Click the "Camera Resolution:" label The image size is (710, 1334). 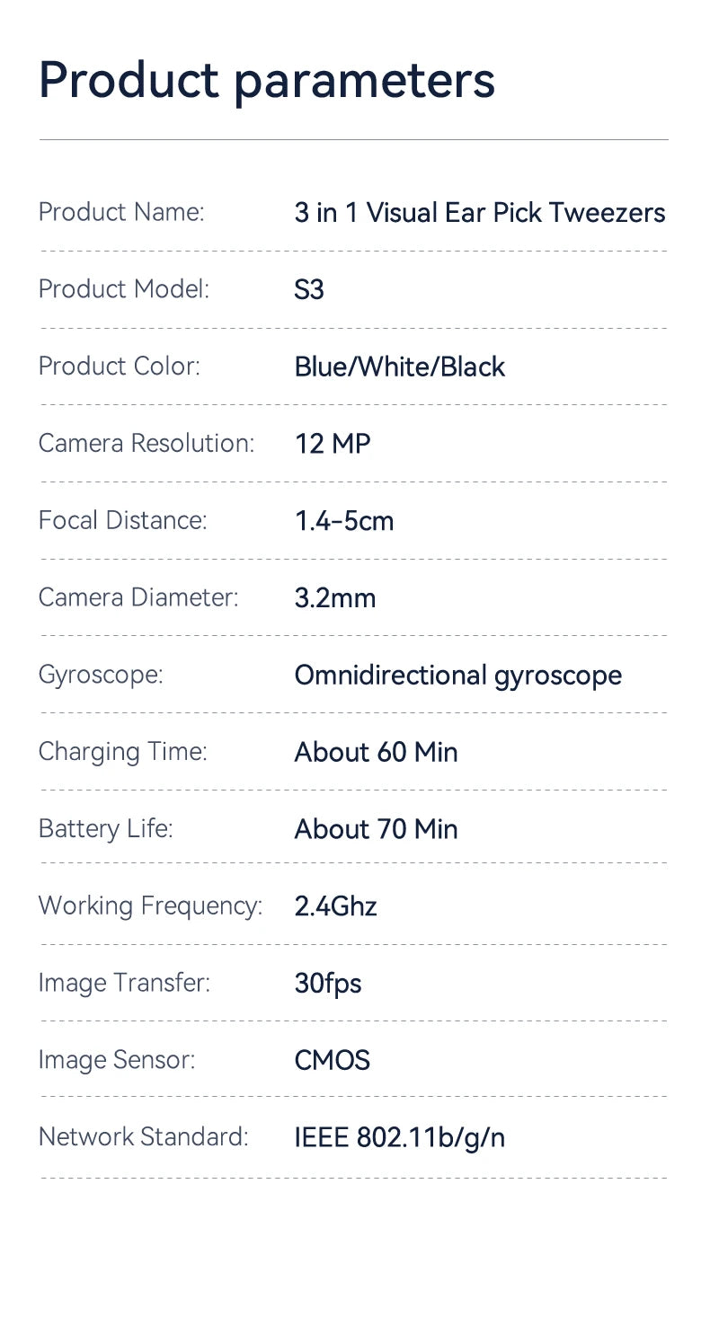146,443
